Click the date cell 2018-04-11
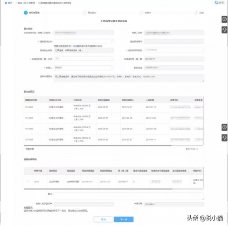228x226 pixels. point(151,140)
